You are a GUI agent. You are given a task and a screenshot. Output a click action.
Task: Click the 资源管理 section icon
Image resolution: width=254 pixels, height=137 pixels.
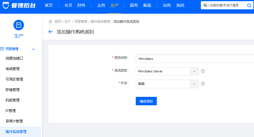(x=2, y=49)
